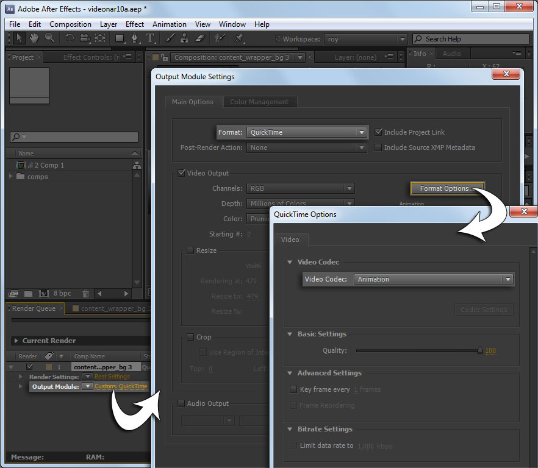
Task: Create a new composition from Project panel footer
Action: coord(44,294)
